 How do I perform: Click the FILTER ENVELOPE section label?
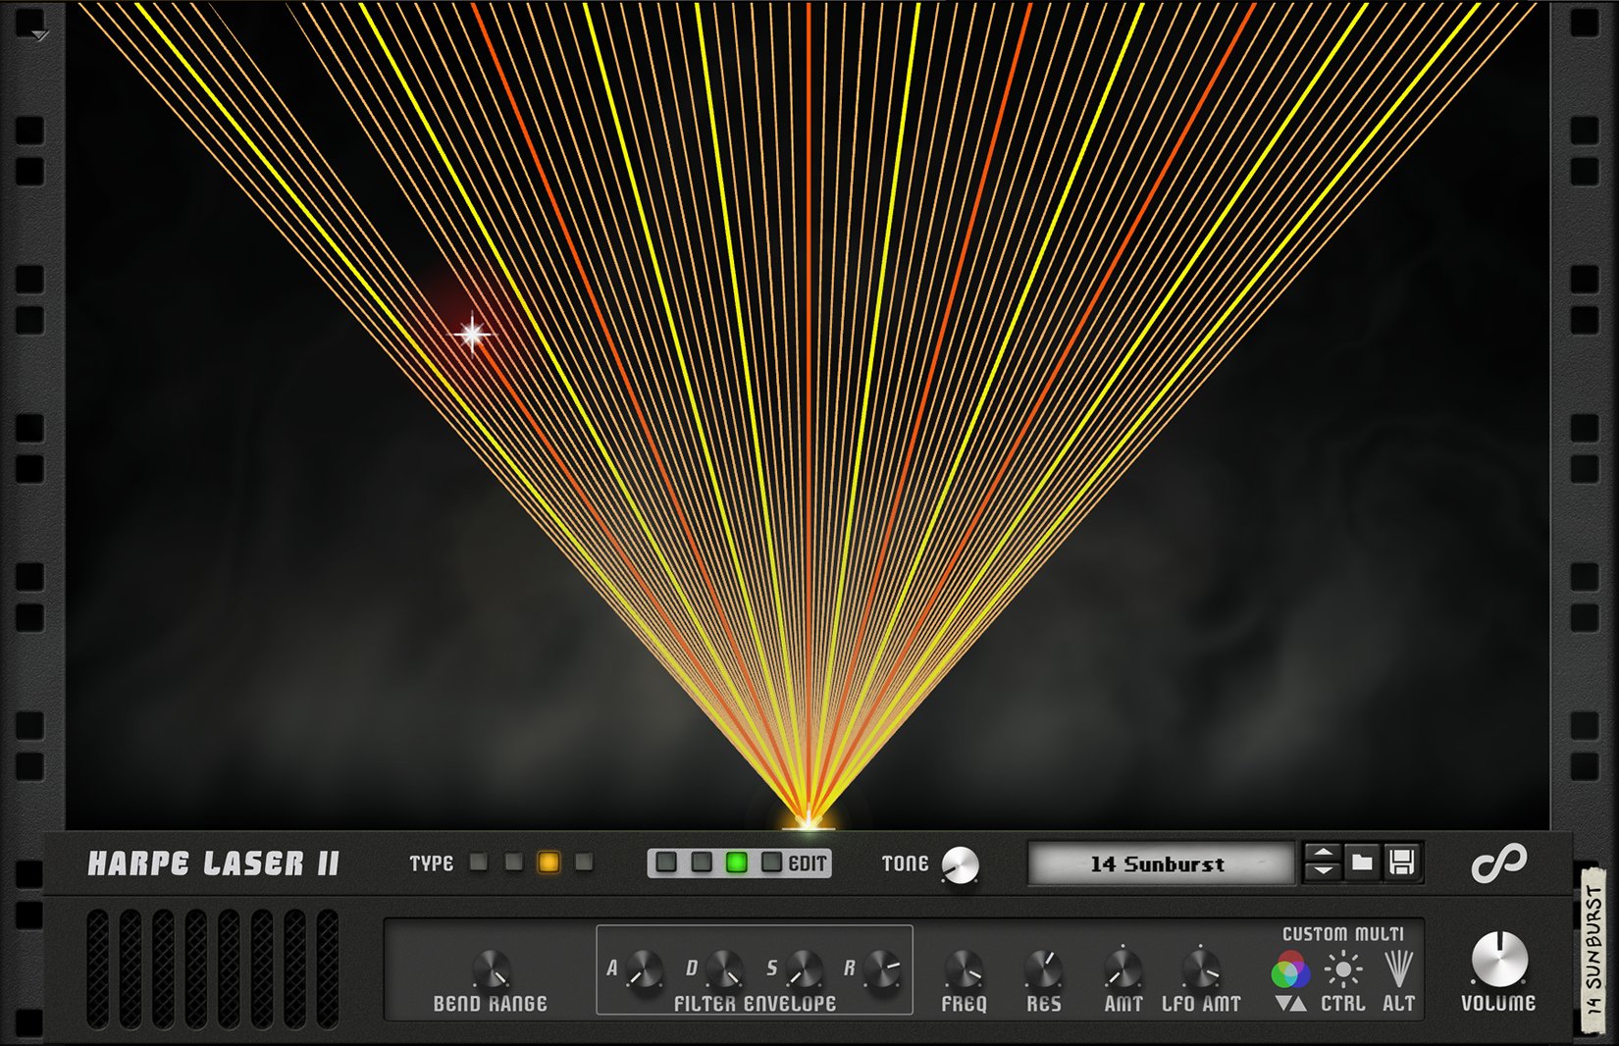click(x=756, y=1004)
